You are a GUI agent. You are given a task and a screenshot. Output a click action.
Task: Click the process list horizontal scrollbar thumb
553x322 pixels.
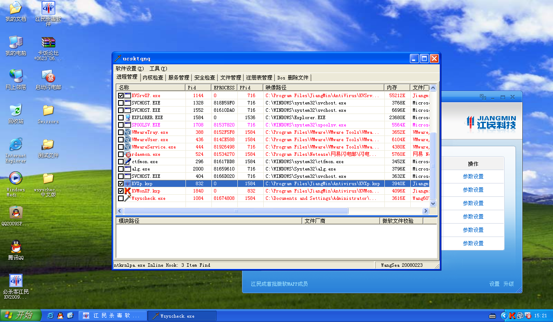click(236, 211)
